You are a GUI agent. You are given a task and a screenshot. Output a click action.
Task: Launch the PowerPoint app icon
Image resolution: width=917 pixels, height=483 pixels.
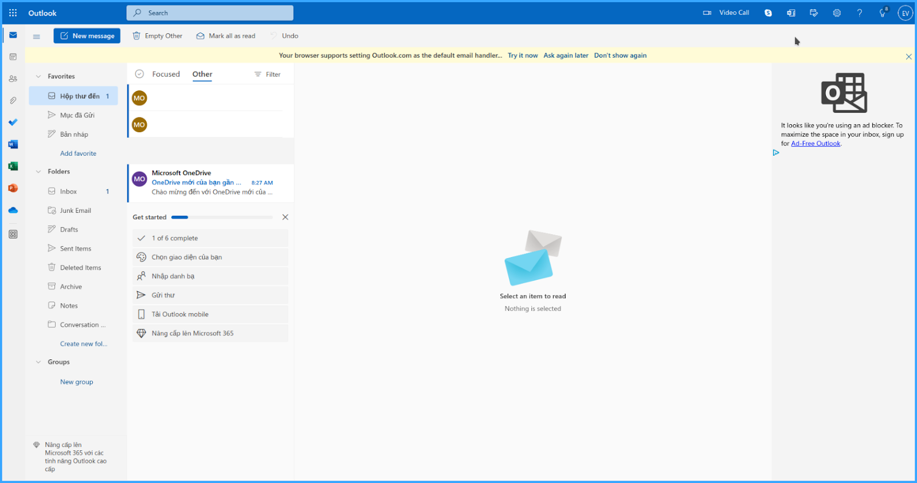(13, 188)
